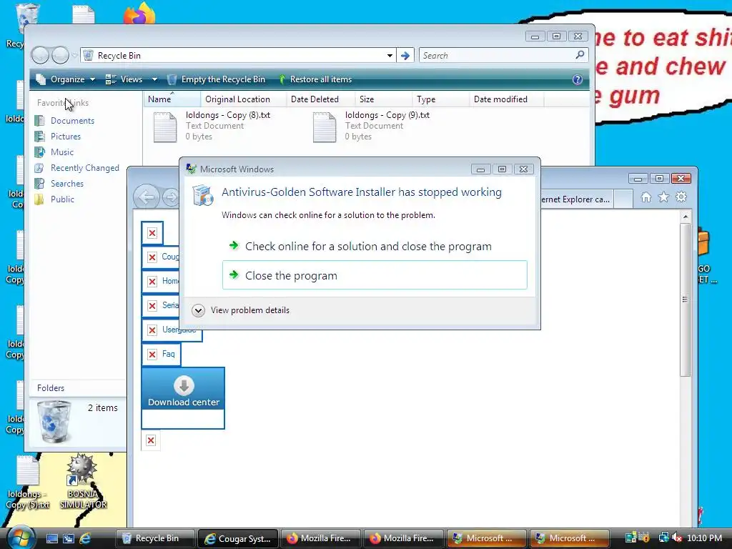Select loldongs - Copy (5).txt desktop file
This screenshot has height=549, width=732.
pos(28,483)
